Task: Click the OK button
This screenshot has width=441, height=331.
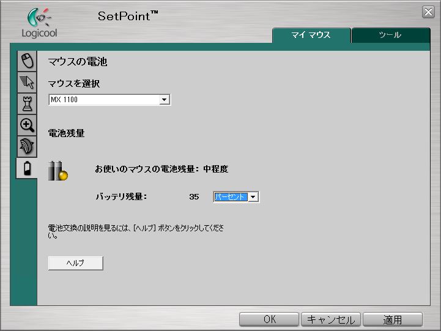Action: [x=269, y=319]
